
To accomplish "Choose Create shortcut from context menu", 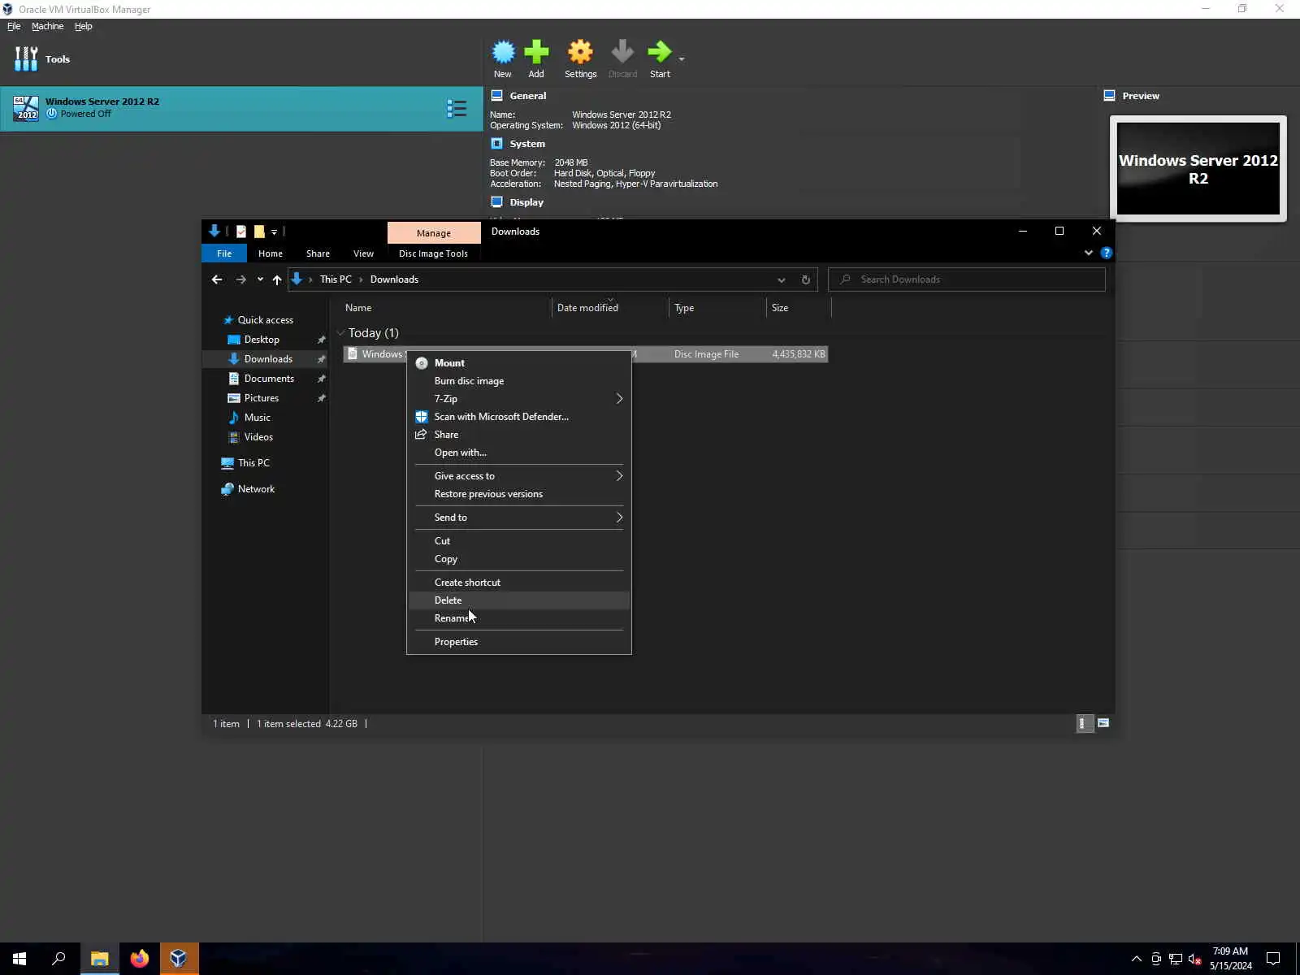I will click(x=519, y=583).
